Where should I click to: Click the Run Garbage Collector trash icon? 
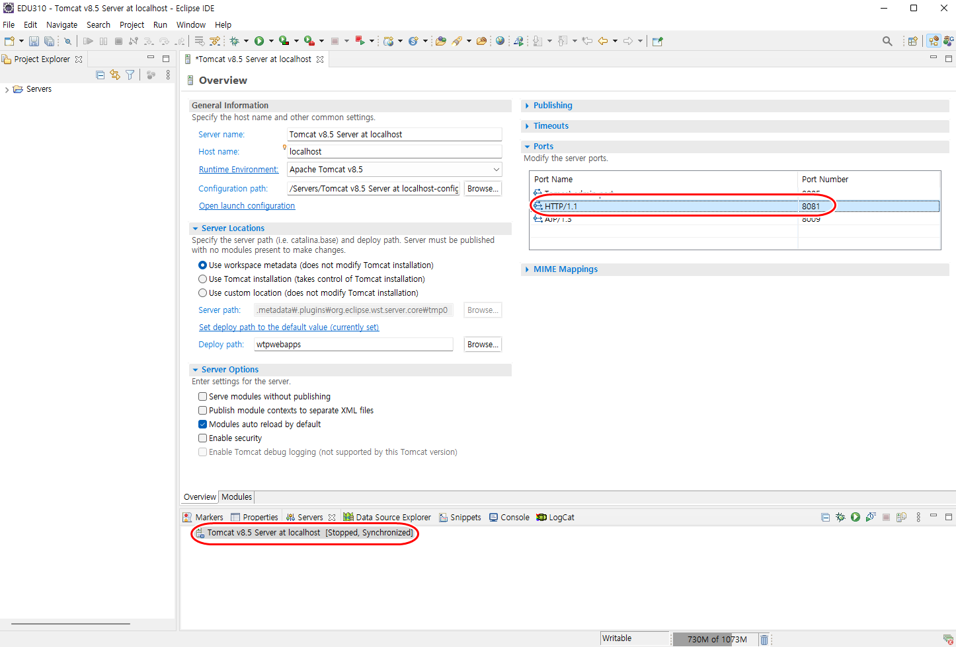pos(764,639)
